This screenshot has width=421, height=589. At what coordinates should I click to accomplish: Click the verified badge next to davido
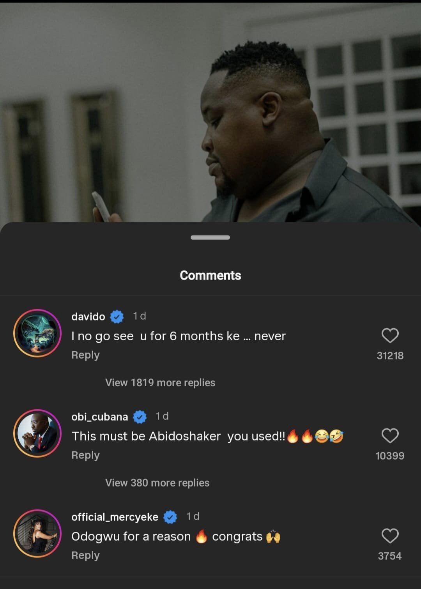click(x=117, y=317)
